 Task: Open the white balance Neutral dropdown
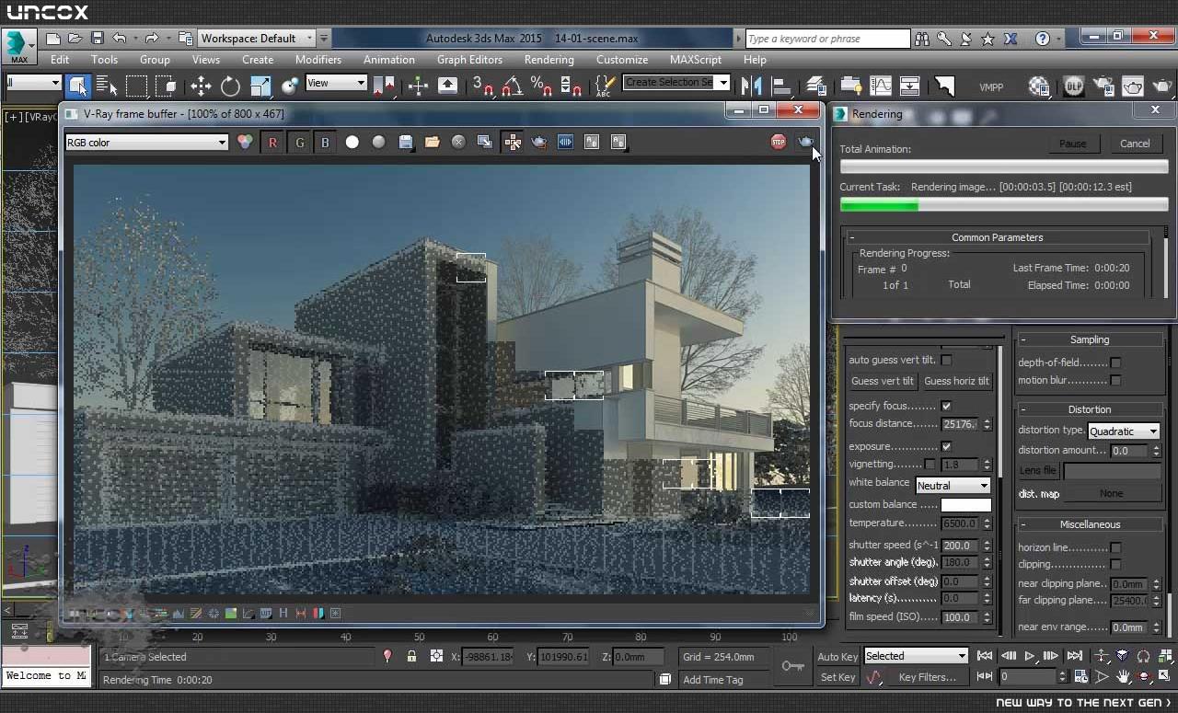[953, 485]
